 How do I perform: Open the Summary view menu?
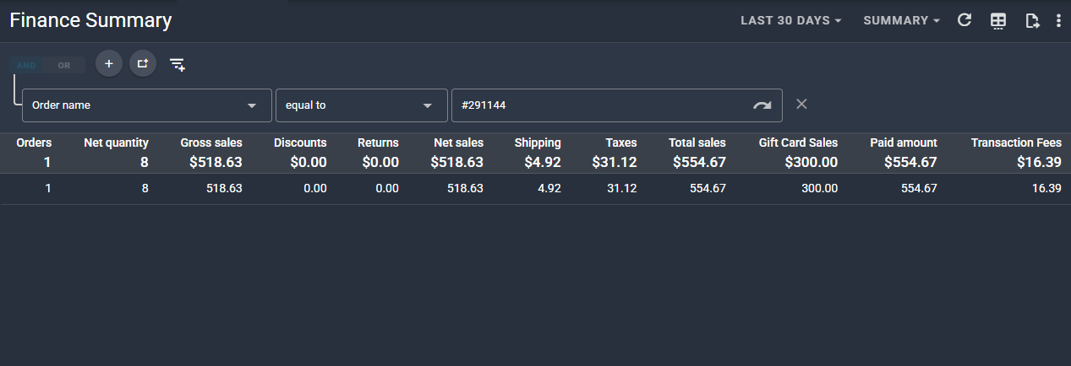[901, 20]
